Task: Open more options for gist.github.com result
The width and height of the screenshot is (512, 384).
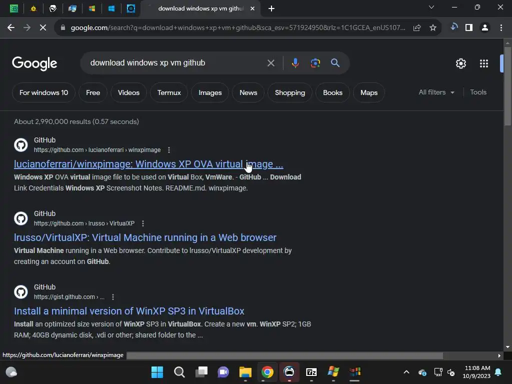Action: 113,297
